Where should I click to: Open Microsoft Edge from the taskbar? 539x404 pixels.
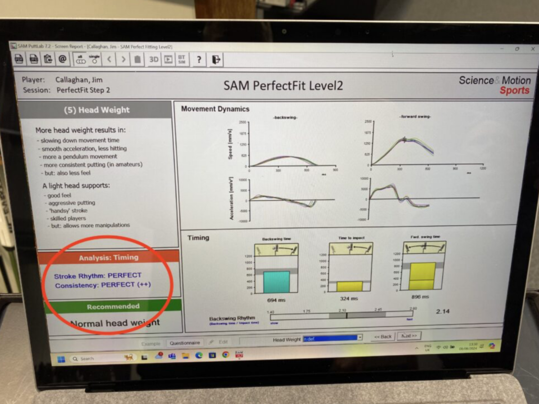pyautogui.click(x=199, y=356)
